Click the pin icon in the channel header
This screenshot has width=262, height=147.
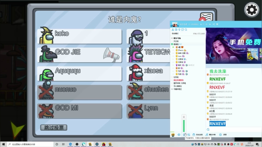[210, 24]
